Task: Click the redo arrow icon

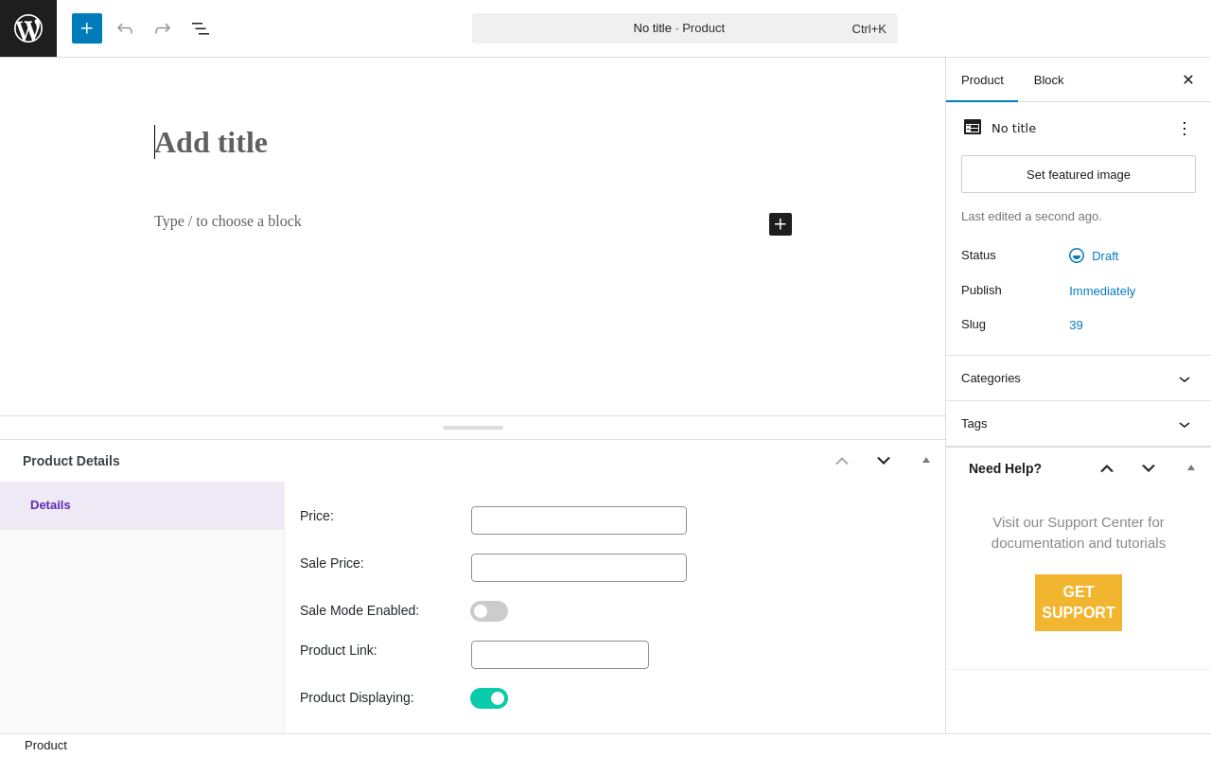Action: pos(163,28)
